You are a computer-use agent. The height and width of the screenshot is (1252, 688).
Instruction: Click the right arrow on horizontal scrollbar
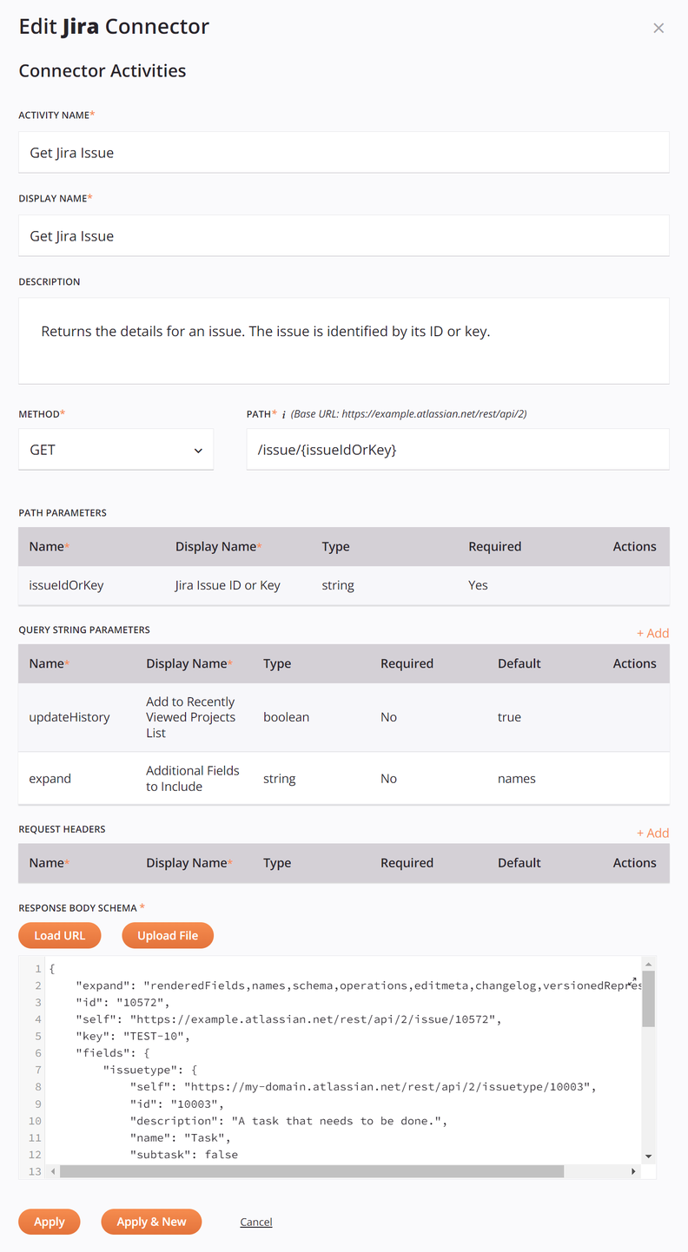tap(633, 1170)
